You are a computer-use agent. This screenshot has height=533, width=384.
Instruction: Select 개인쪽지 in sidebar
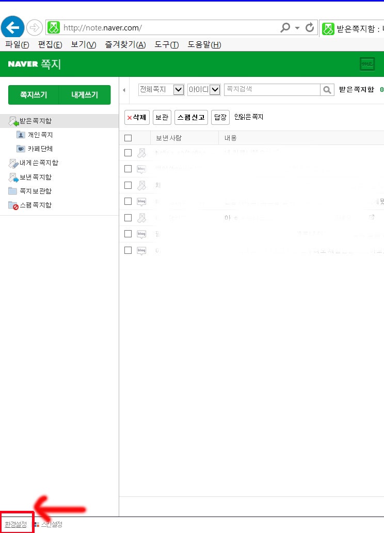[40, 135]
